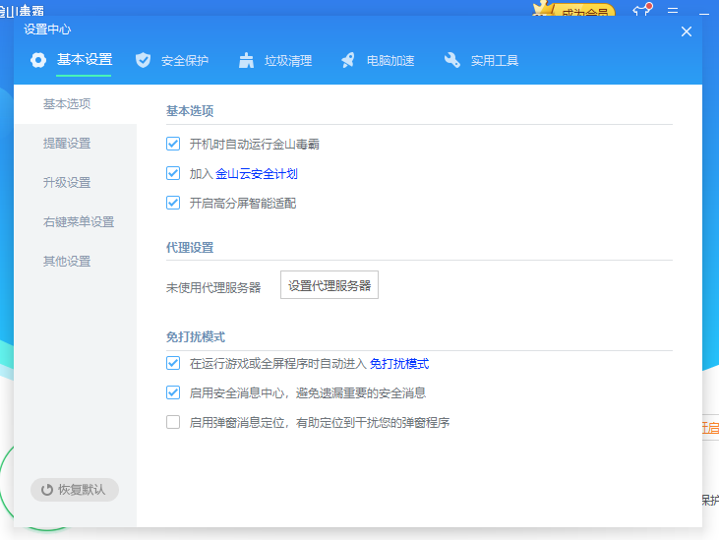The width and height of the screenshot is (719, 540).
Task: Toggle auto-enter 免打扰模式 for games checkbox
Action: tap(173, 363)
